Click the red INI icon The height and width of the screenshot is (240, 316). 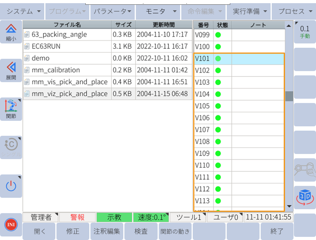click(x=11, y=225)
